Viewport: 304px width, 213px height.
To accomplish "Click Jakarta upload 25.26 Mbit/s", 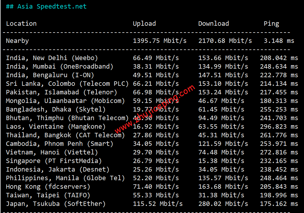I will (156, 170).
